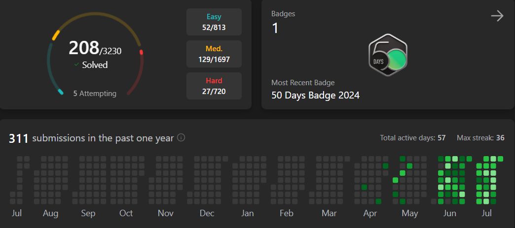Screen dimensions: 515x228
Task: Select the Easy 52/813 box
Action: tap(214, 22)
